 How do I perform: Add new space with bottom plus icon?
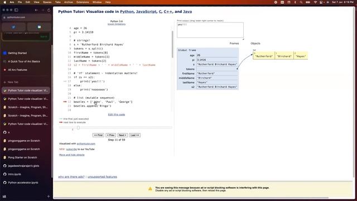coord(49,196)
